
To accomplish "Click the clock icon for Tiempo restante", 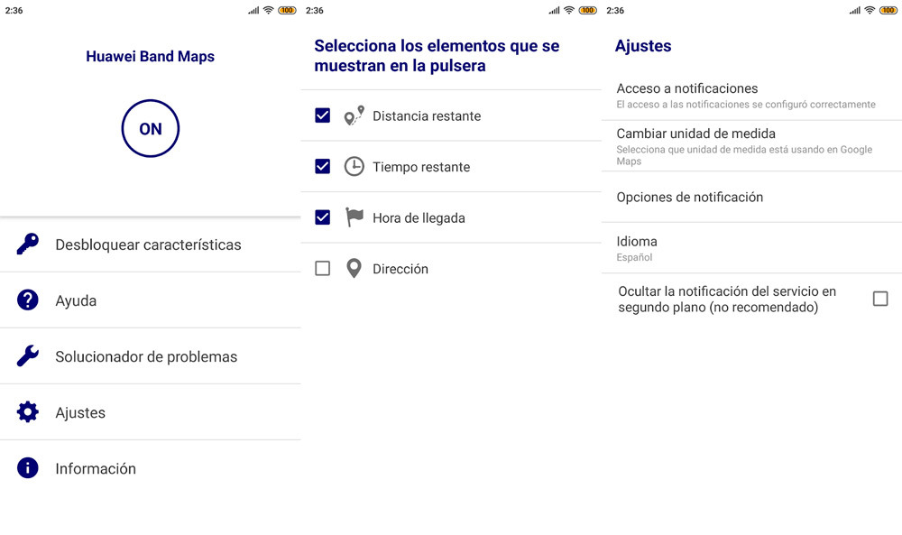I will click(354, 167).
